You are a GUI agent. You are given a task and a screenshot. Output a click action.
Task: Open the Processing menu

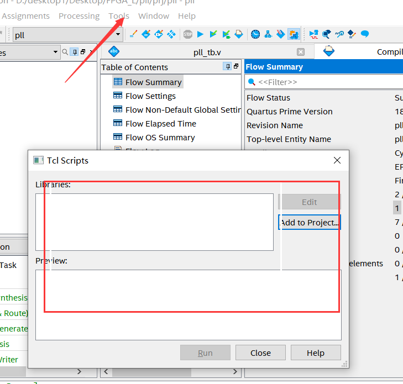(79, 16)
